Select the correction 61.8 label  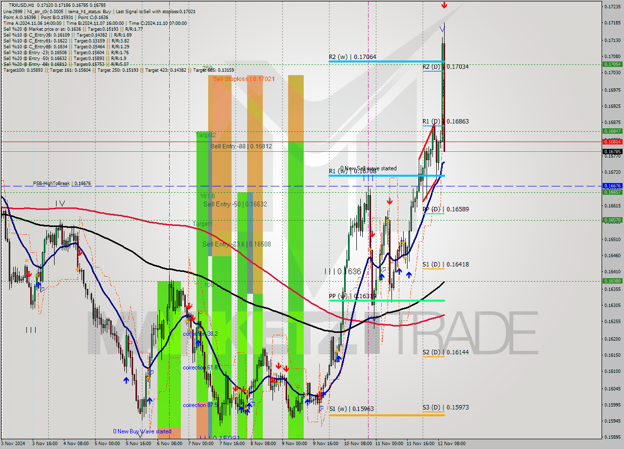point(200,367)
